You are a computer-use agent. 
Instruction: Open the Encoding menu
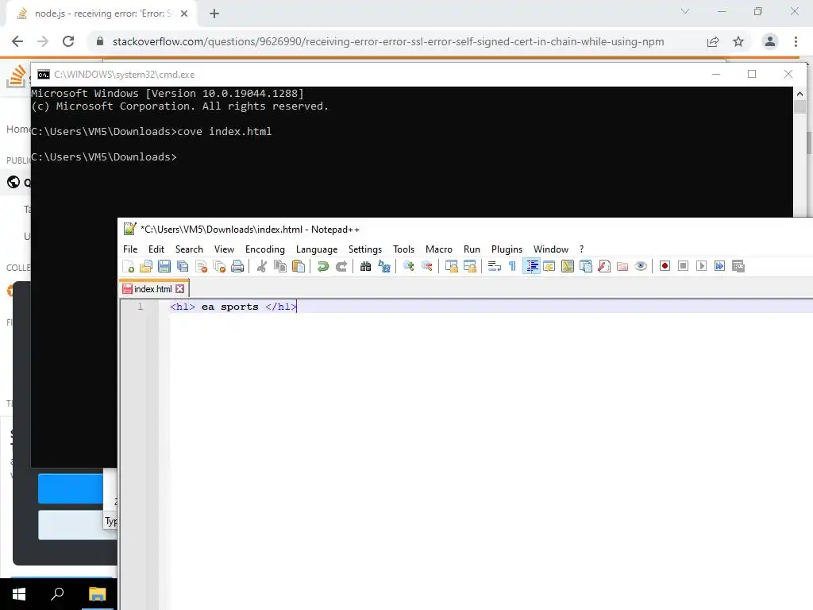tap(265, 249)
